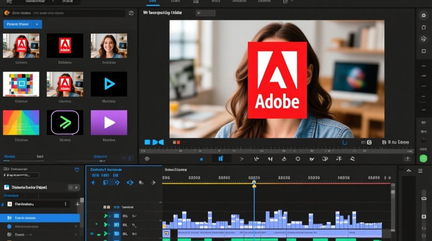Image resolution: width=432 pixels, height=241 pixels.
Task: Collapse the timeline using the up chevron
Action: tap(409, 171)
